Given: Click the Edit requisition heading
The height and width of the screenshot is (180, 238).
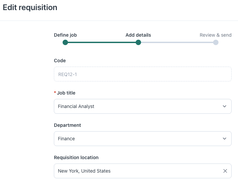Looking at the screenshot, I should (x=30, y=7).
